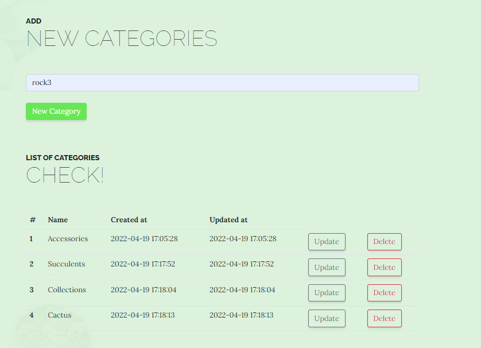The image size is (481, 348).
Task: Select the Accessories category name
Action: click(67, 238)
